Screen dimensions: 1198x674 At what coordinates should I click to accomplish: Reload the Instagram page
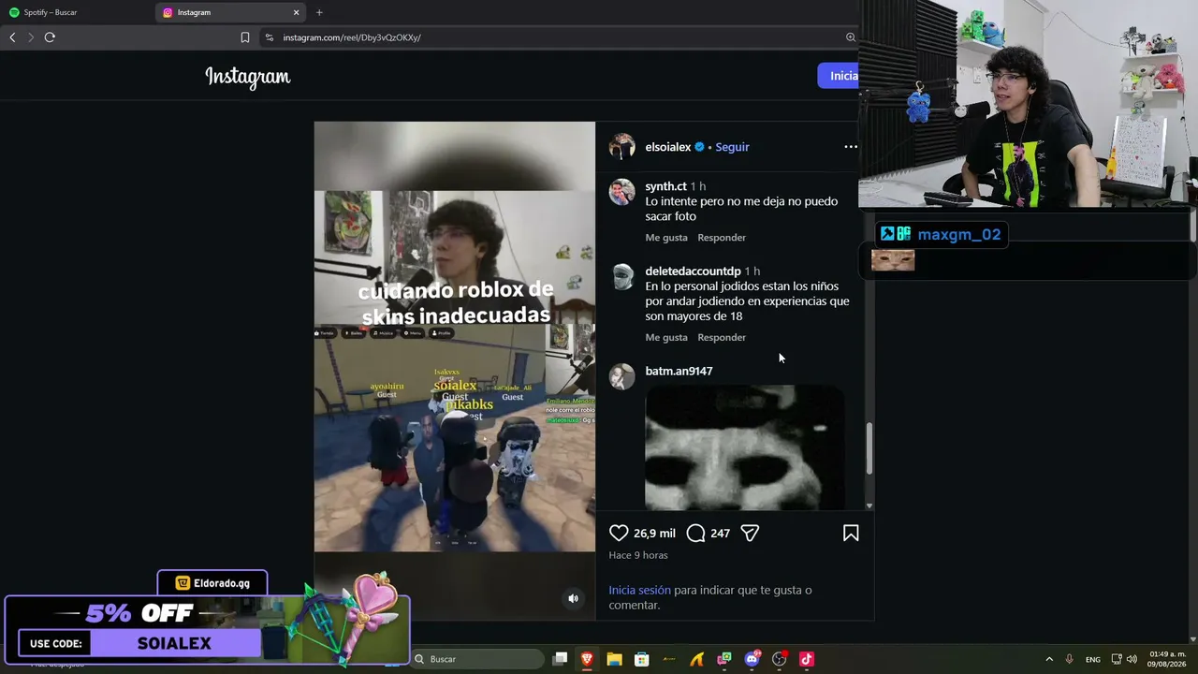[x=50, y=37]
